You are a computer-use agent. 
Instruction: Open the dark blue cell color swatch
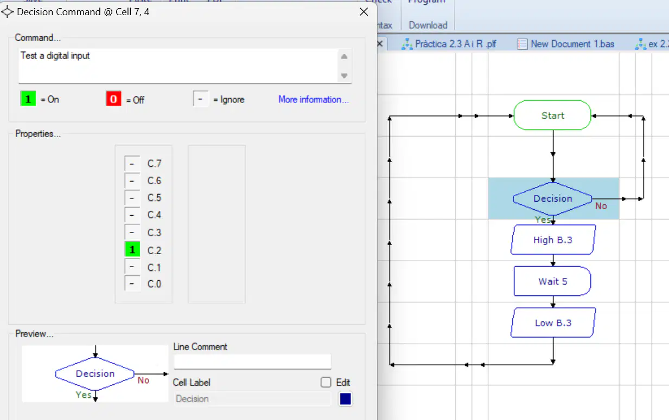coord(346,399)
